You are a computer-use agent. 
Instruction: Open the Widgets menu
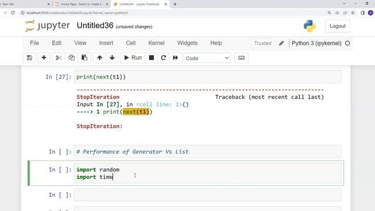[x=187, y=43]
